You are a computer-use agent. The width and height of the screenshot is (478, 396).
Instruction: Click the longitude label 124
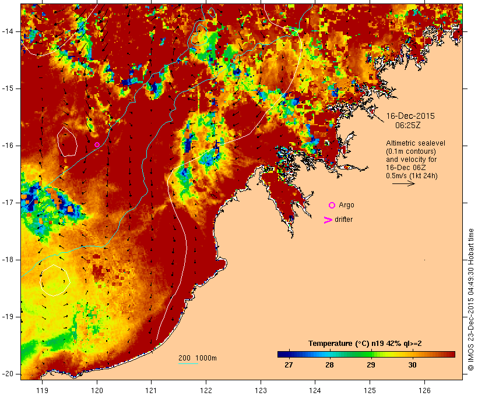click(x=315, y=390)
